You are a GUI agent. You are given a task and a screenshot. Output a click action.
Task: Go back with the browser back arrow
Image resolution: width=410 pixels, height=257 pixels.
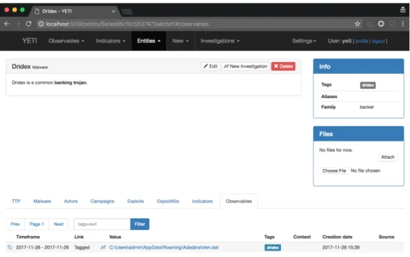pos(7,24)
